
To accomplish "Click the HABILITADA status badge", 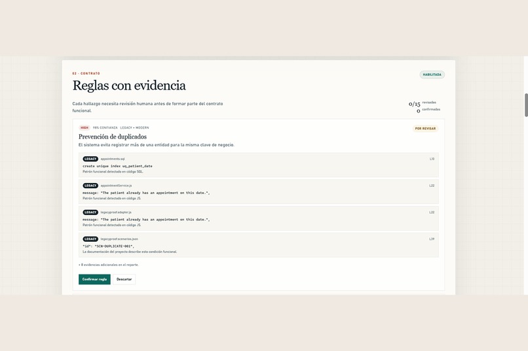I will pos(432,75).
